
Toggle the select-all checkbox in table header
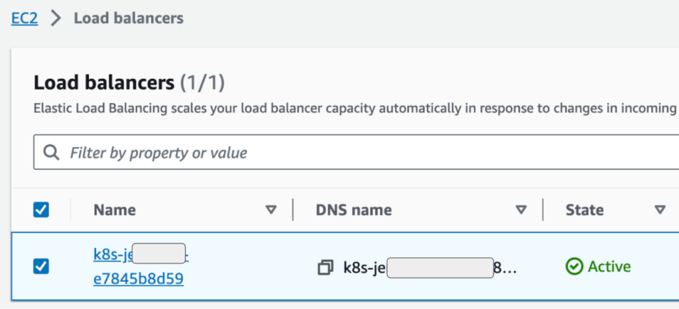[41, 210]
